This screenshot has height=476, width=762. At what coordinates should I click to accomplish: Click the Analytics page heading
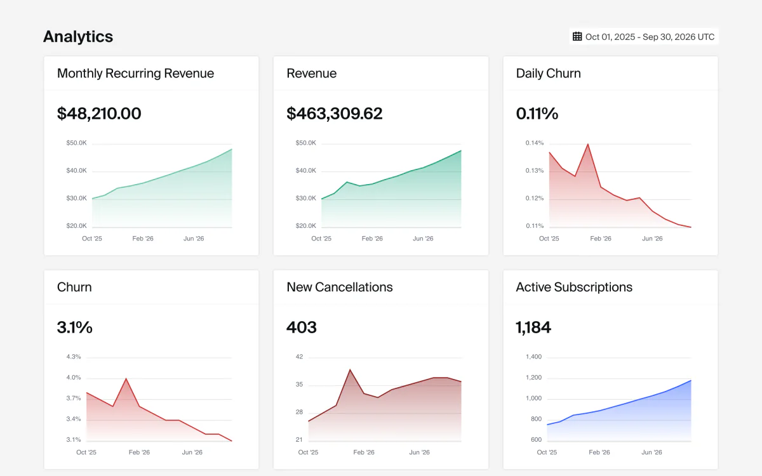[78, 36]
